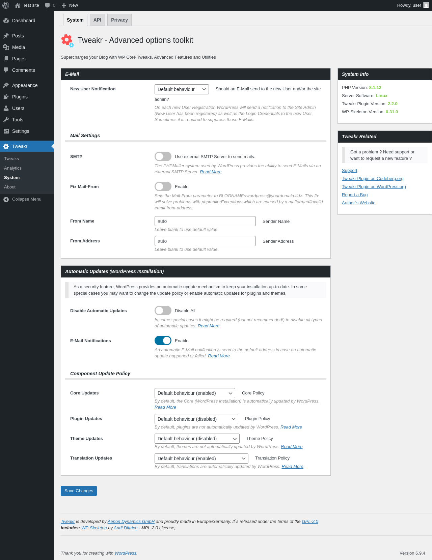Open the New User Notification dropdown
Viewport: 432px width, 560px height.
tap(182, 89)
